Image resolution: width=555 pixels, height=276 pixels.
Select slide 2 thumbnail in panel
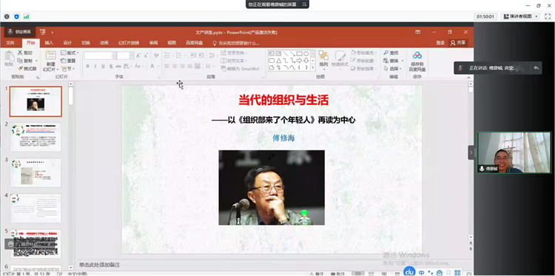[x=36, y=137]
